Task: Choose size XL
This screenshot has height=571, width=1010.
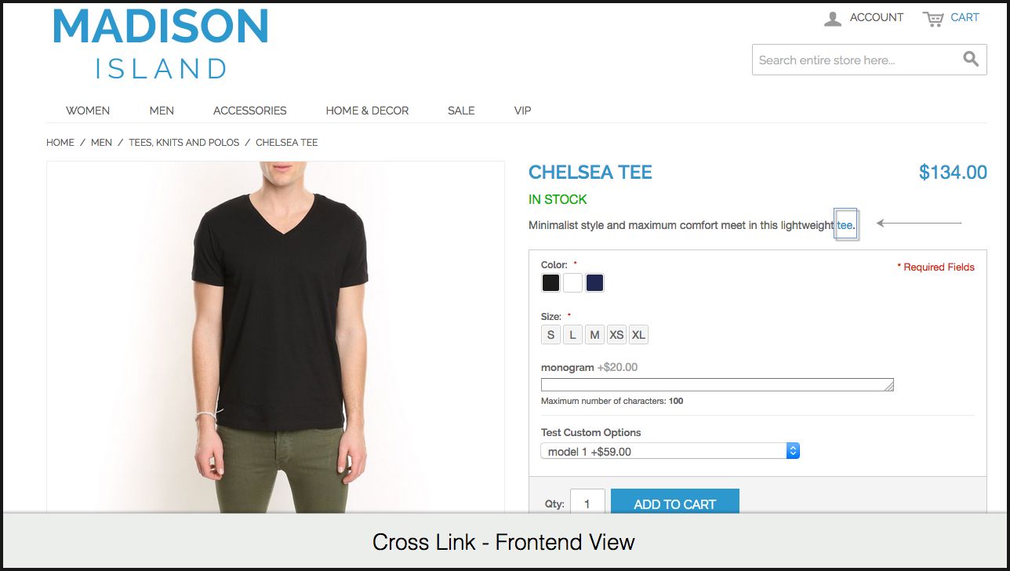Action: tap(638, 335)
